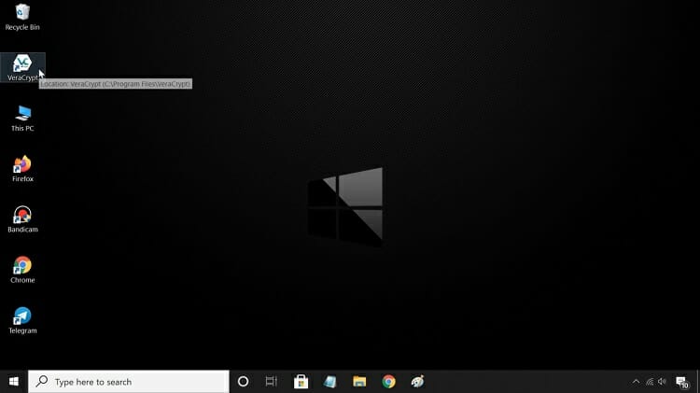Open the Recycle Bin desktop icon
Image resolution: width=700 pixels, height=393 pixels.
pos(22,13)
